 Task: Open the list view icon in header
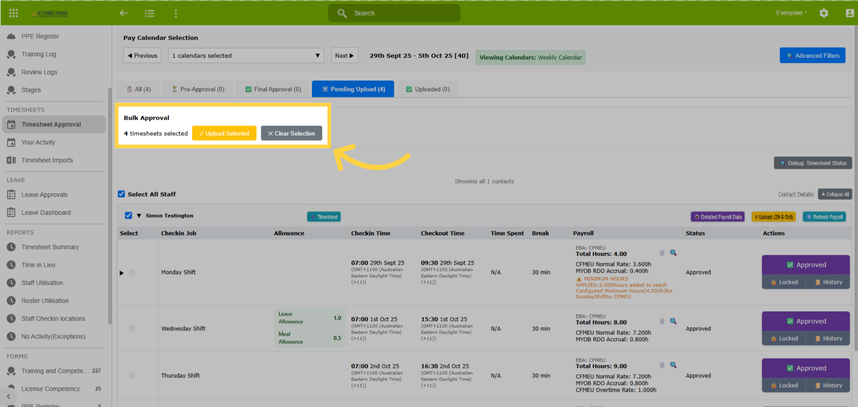pyautogui.click(x=149, y=13)
